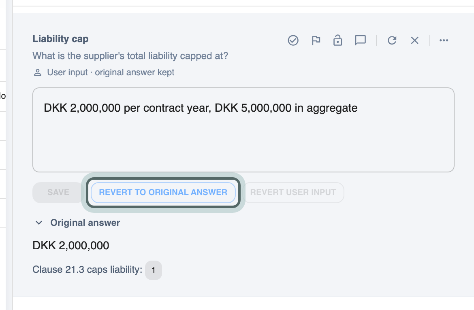This screenshot has width=474, height=310.
Task: Open the comment bubble icon
Action: tap(360, 40)
